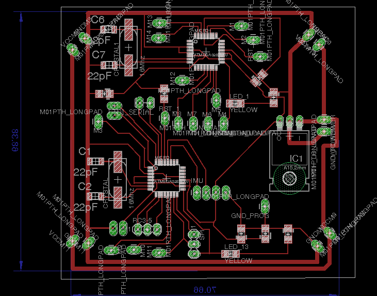Click the M4 long pad
Screen dimensions: 377x296
(223, 123)
